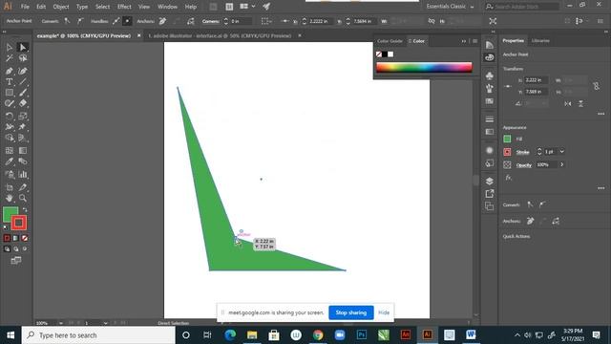Open more Appearance options ellipsis
Screen dimensions: 611x344
pyautogui.click(x=600, y=188)
